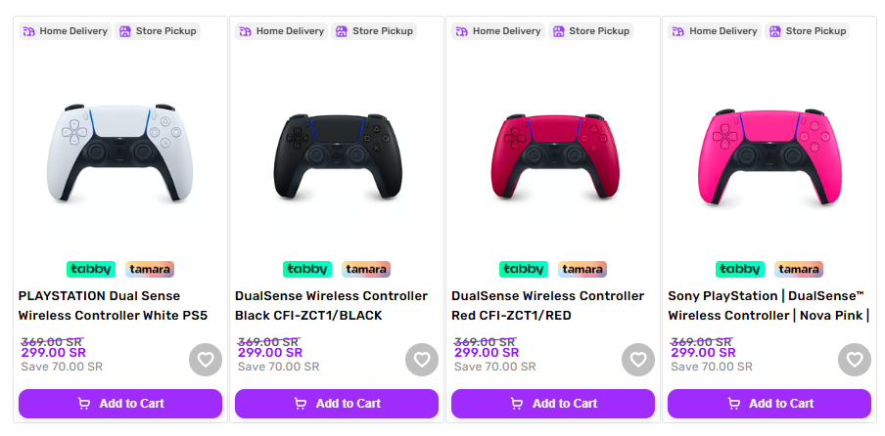Click tamara logo under the black controller
Image resolution: width=885 pixels, height=436 pixels.
click(366, 269)
